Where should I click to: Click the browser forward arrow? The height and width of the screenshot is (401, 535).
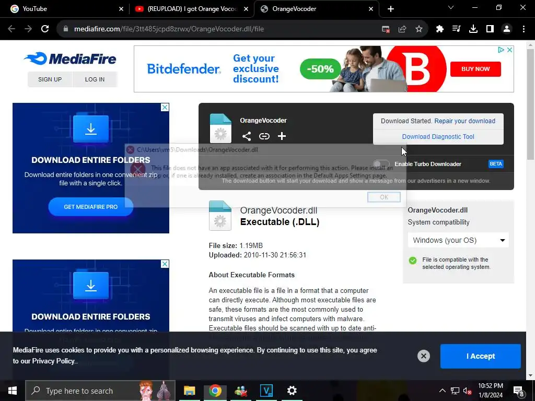(x=28, y=29)
